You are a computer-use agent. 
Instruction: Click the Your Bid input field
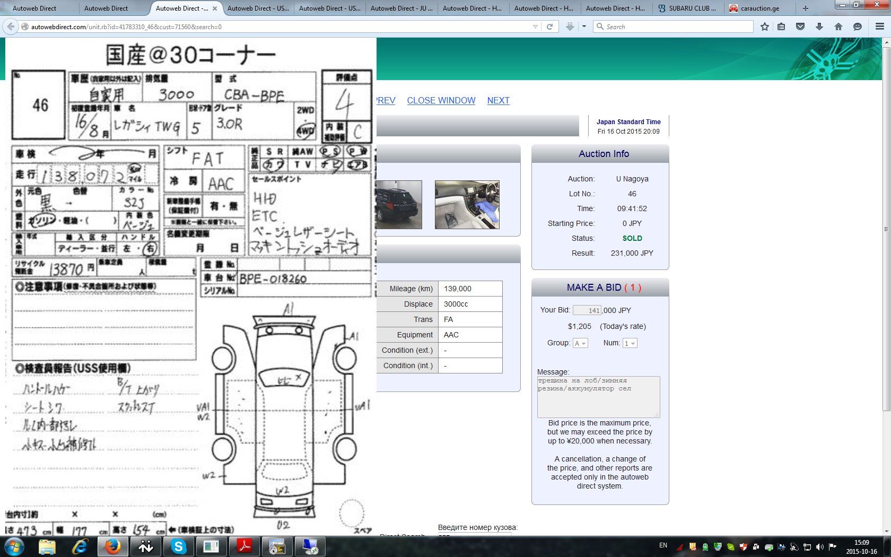tap(587, 310)
